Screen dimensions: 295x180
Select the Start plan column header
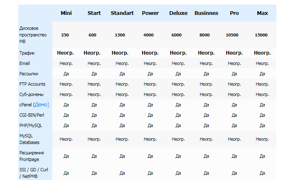tap(94, 13)
